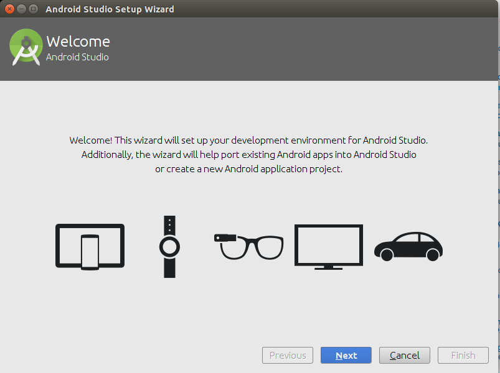Image resolution: width=500 pixels, height=373 pixels.
Task: Click the Setup Wizard title bar
Action: click(x=109, y=9)
